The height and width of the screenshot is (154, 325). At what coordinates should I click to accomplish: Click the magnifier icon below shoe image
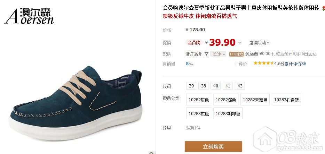[152, 153]
